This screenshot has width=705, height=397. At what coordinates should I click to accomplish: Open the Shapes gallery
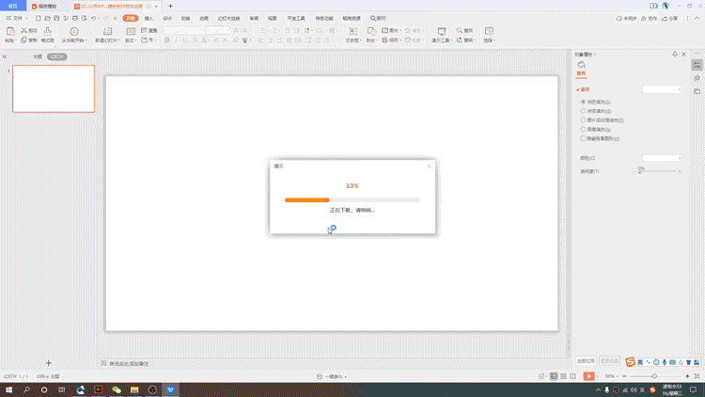click(371, 31)
